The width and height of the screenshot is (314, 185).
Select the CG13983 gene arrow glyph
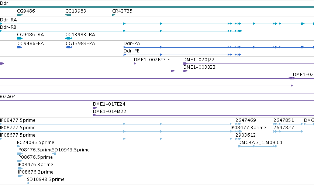coord(68,15)
